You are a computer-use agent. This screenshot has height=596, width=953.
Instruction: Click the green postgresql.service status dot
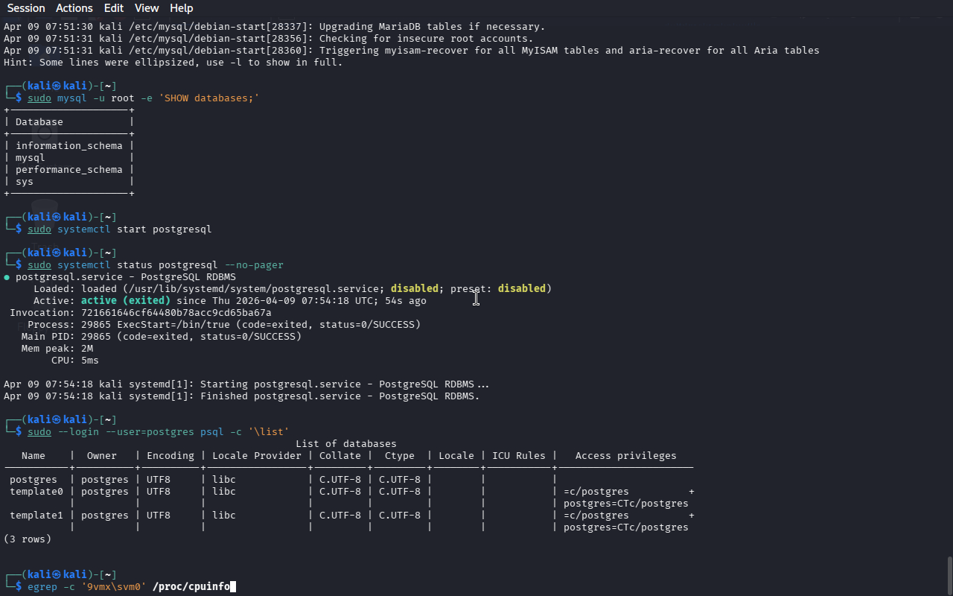[7, 277]
